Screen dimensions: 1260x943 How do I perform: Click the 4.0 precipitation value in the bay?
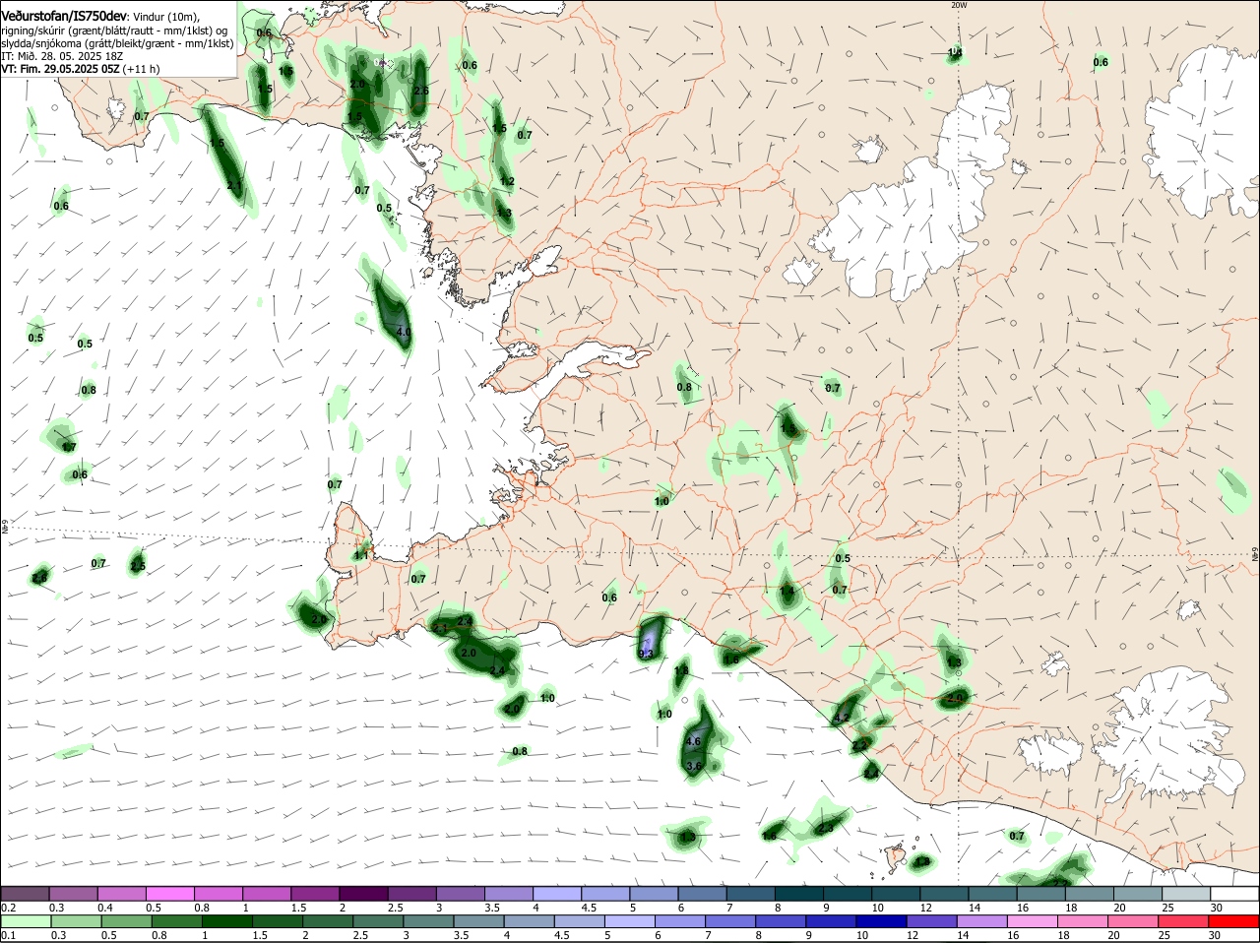pyautogui.click(x=404, y=333)
